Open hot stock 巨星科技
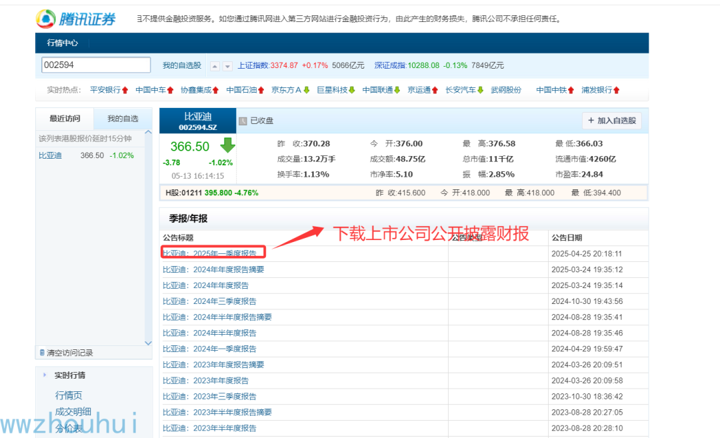The width and height of the screenshot is (720, 438). click(333, 90)
